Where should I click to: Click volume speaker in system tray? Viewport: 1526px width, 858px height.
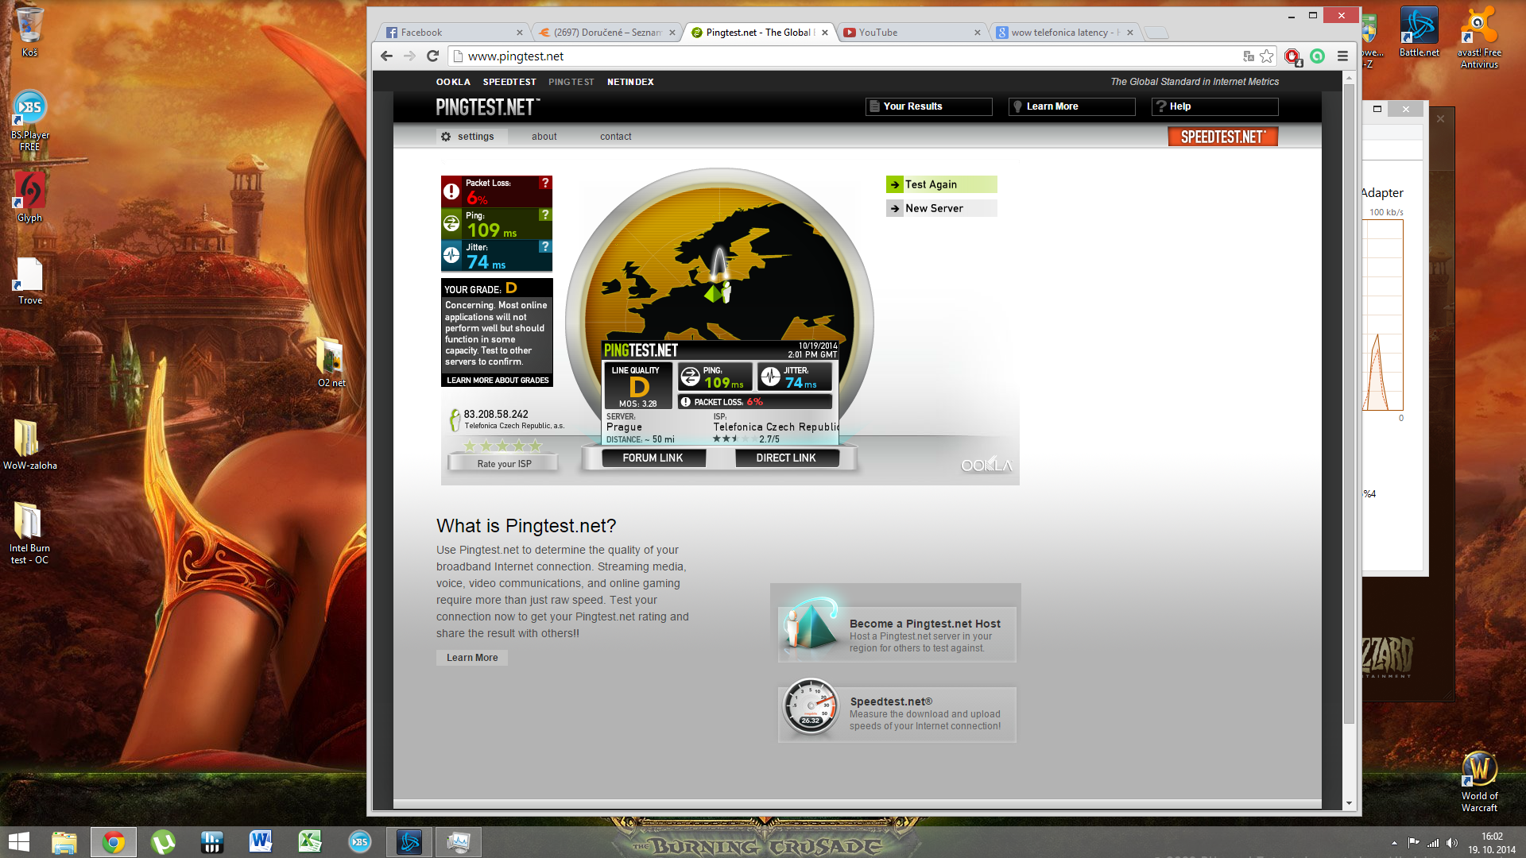[1452, 843]
